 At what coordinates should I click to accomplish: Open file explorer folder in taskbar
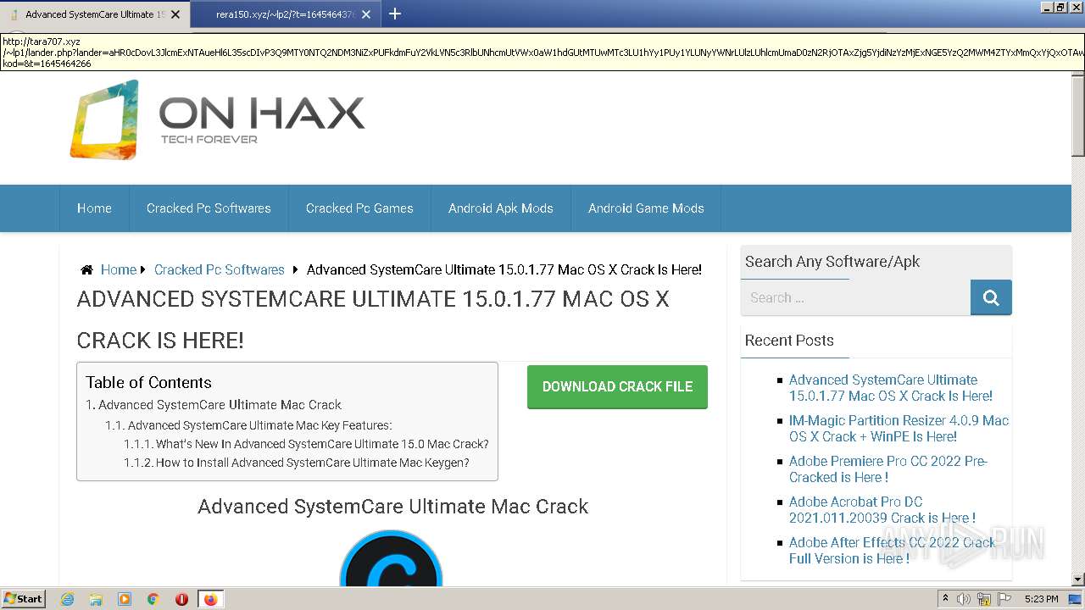(96, 599)
